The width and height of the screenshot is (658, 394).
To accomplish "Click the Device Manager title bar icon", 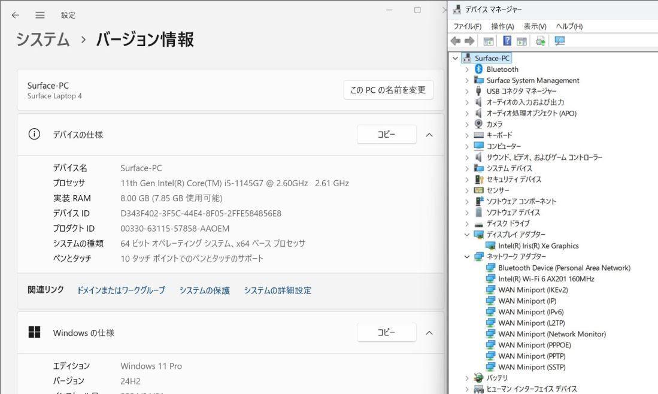I will [x=457, y=9].
